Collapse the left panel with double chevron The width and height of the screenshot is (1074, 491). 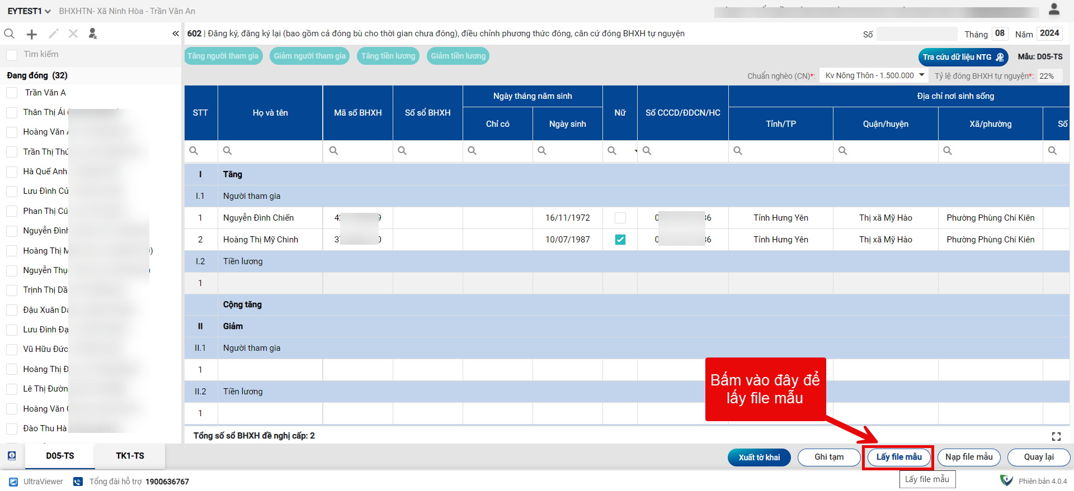point(176,34)
